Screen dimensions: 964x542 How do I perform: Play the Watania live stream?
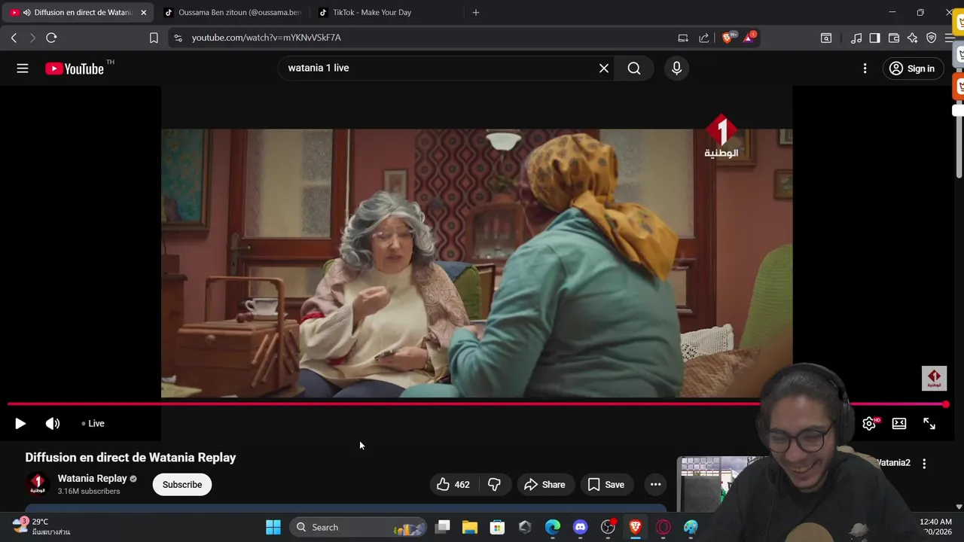click(20, 424)
